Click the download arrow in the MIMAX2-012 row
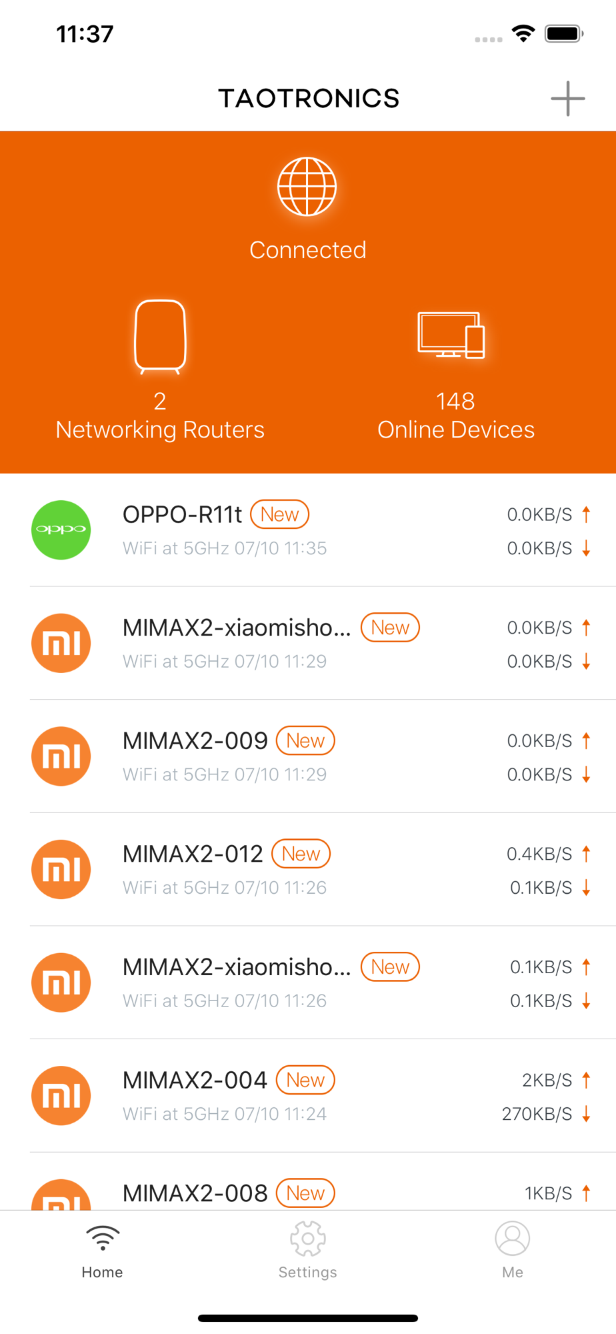Screen dimensions: 616x1334 pyautogui.click(x=586, y=888)
